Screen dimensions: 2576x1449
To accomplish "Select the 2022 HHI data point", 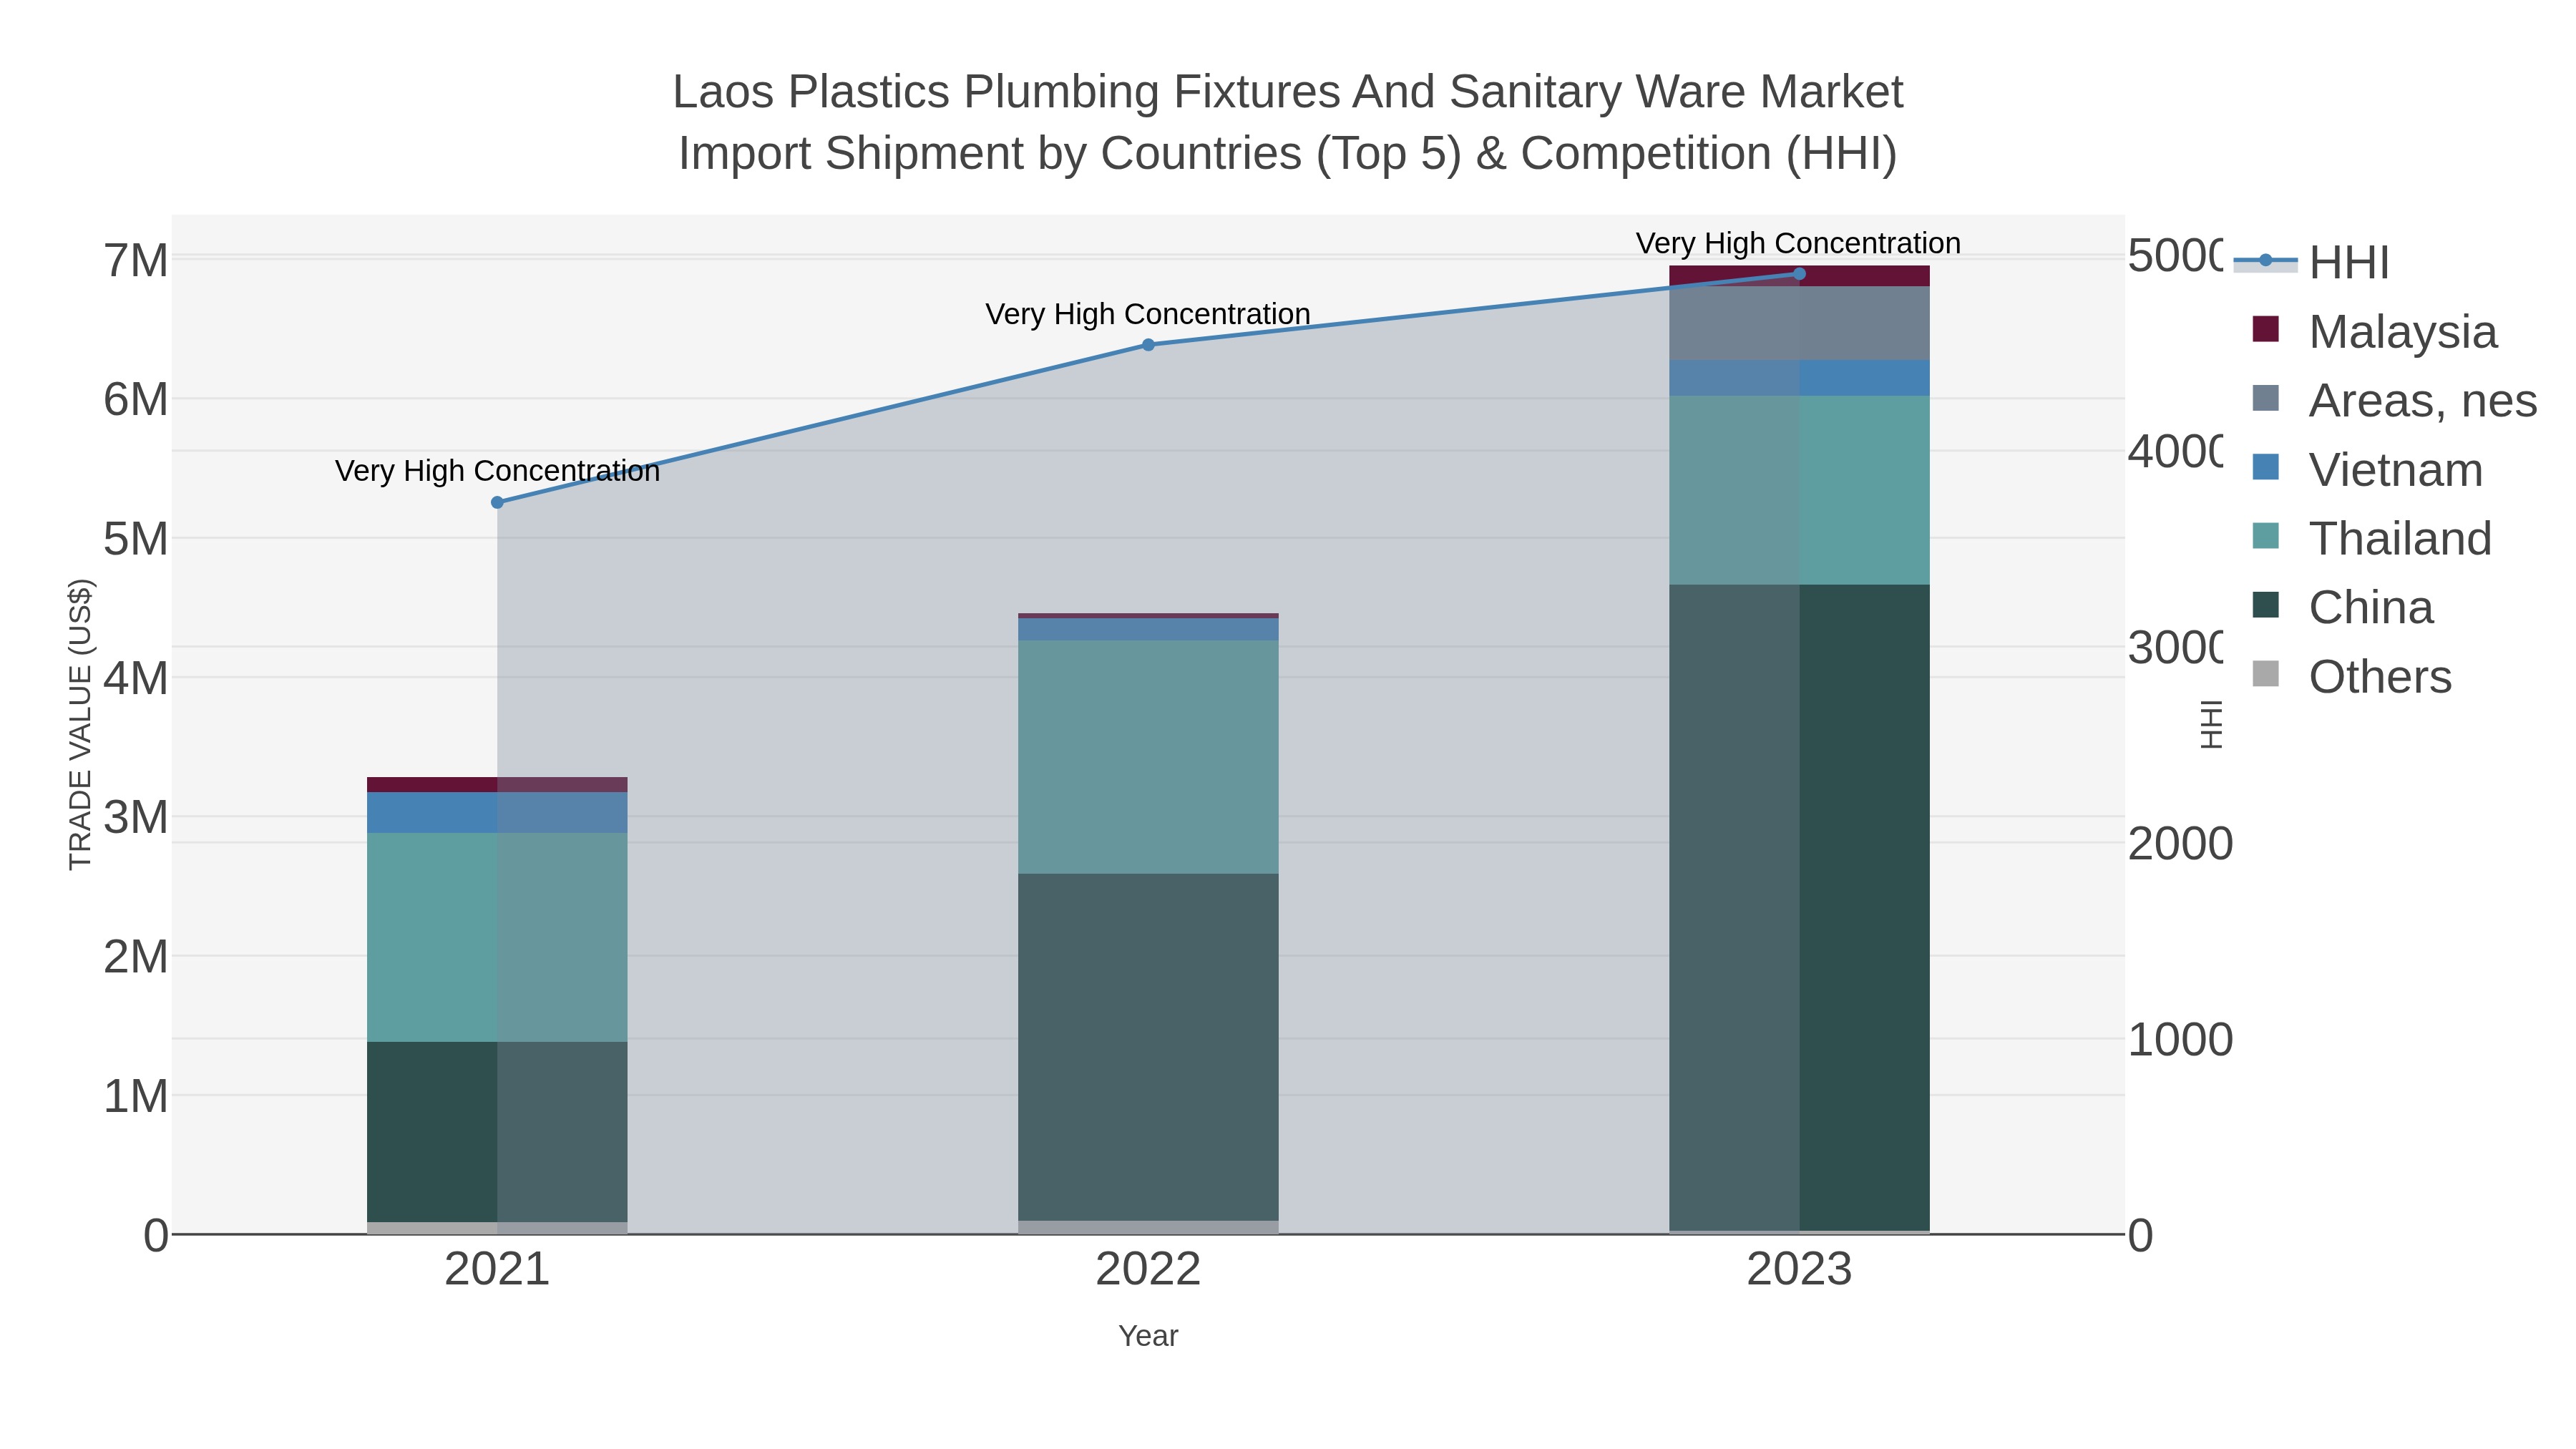I will point(1148,345).
